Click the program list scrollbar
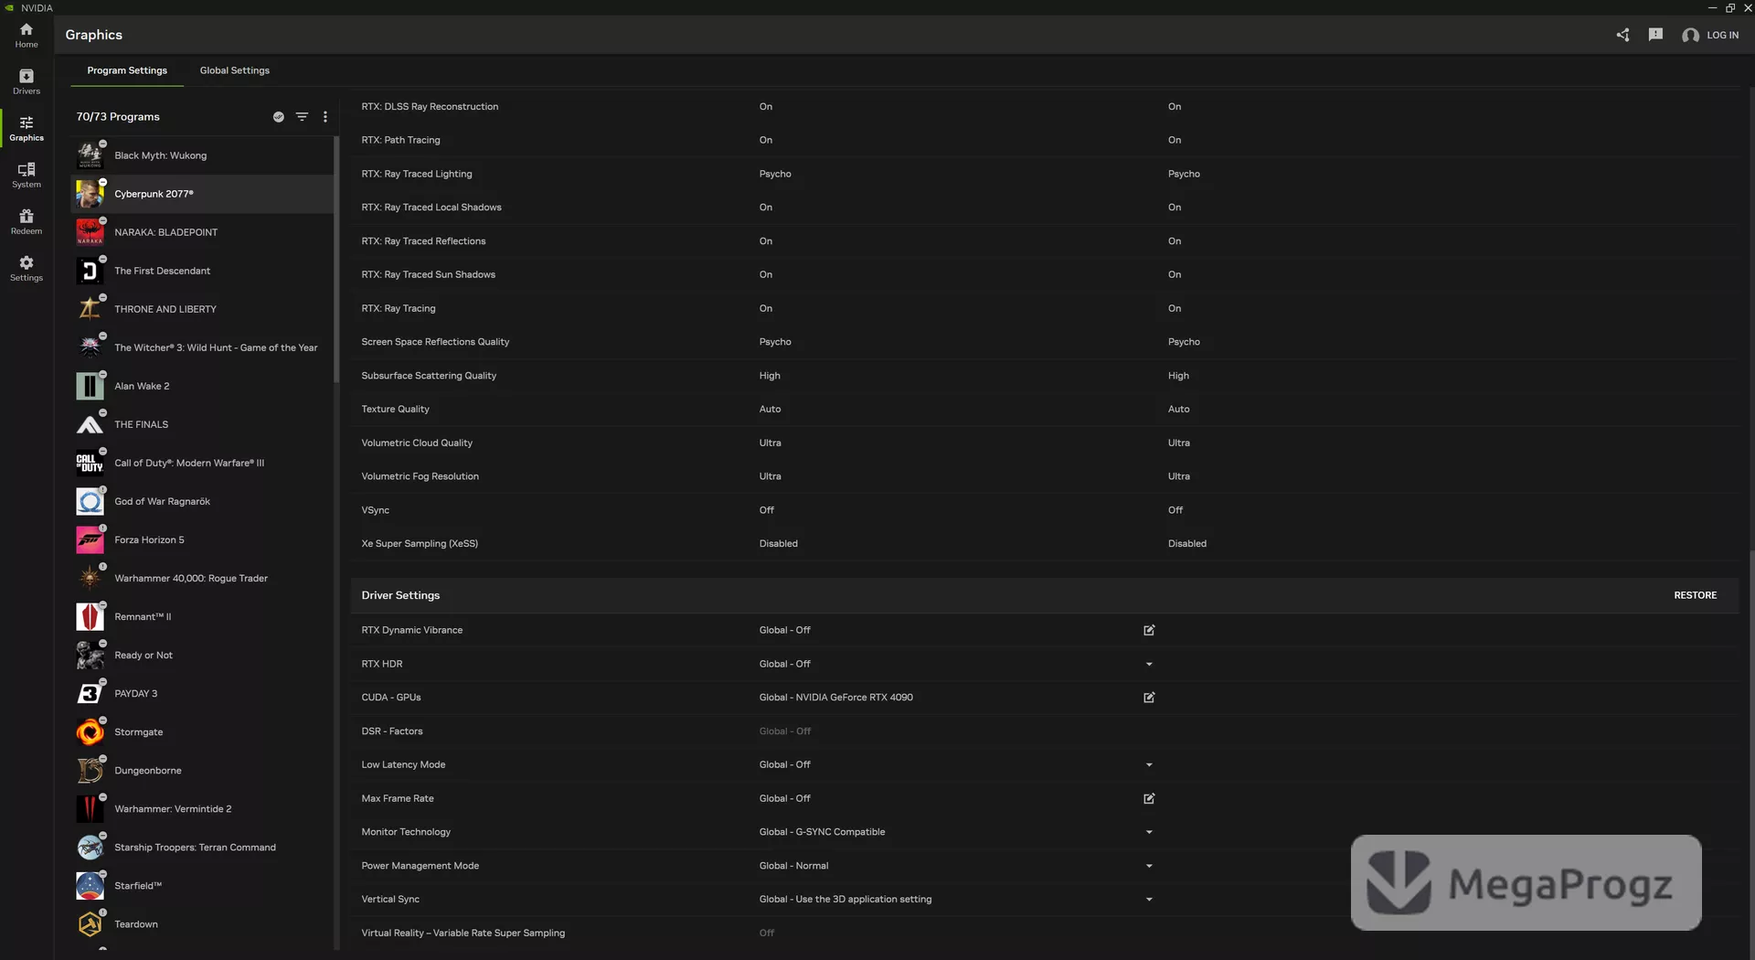1755x960 pixels. pos(336,260)
